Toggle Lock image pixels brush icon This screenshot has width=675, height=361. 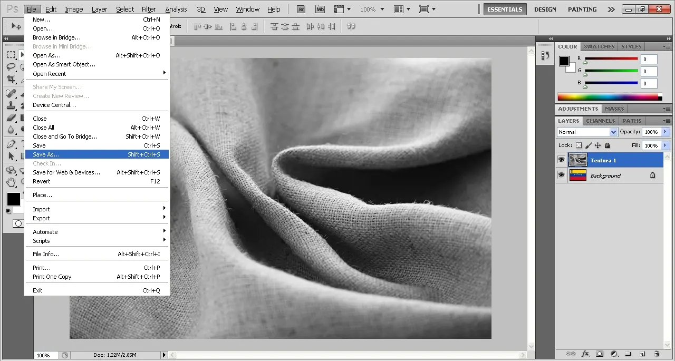(589, 145)
